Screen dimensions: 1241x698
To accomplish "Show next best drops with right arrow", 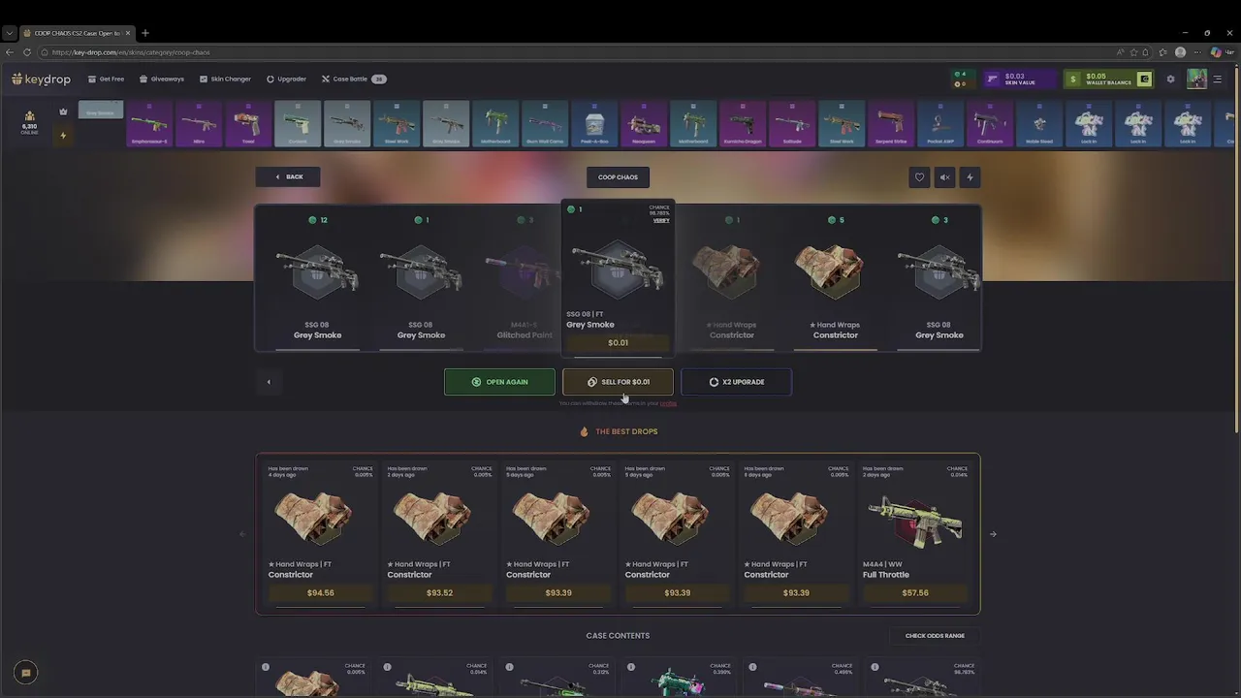I will coord(993,534).
